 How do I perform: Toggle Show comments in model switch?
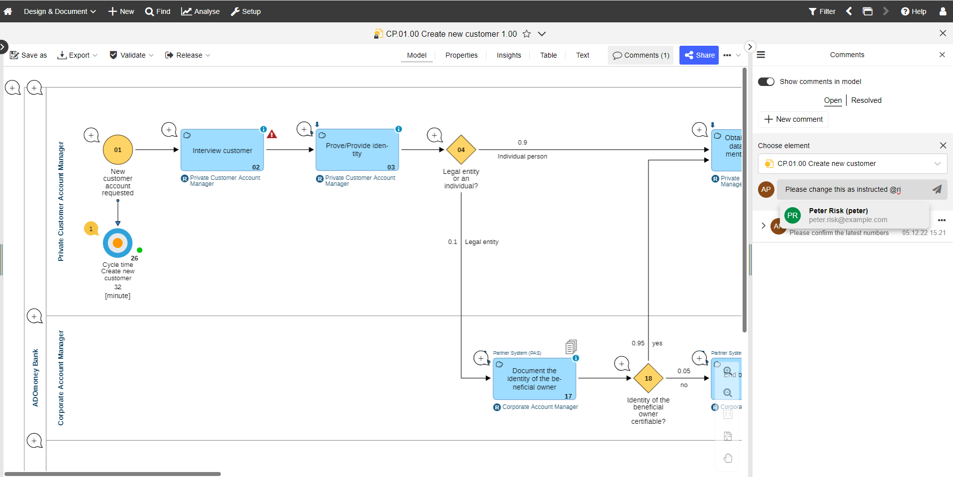point(766,81)
